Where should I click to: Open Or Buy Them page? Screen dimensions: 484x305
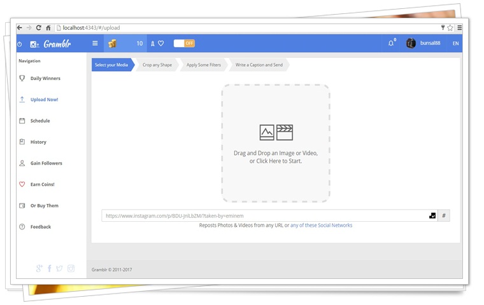tap(45, 206)
